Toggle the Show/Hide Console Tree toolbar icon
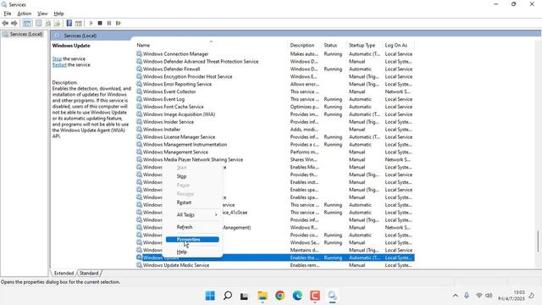The image size is (542, 305). [x=26, y=23]
